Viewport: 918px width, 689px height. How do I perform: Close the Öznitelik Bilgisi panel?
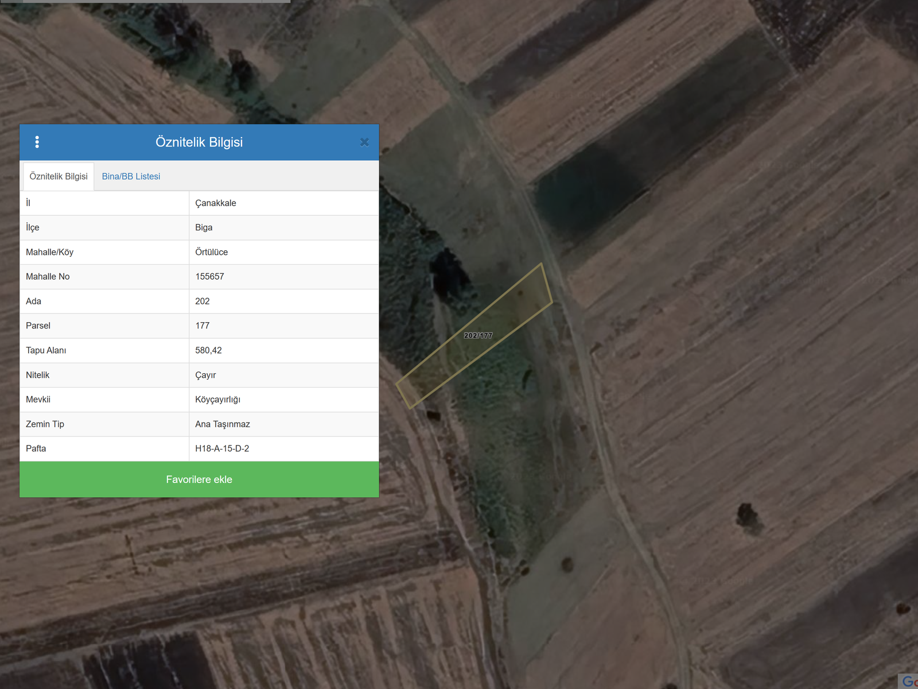click(x=364, y=142)
